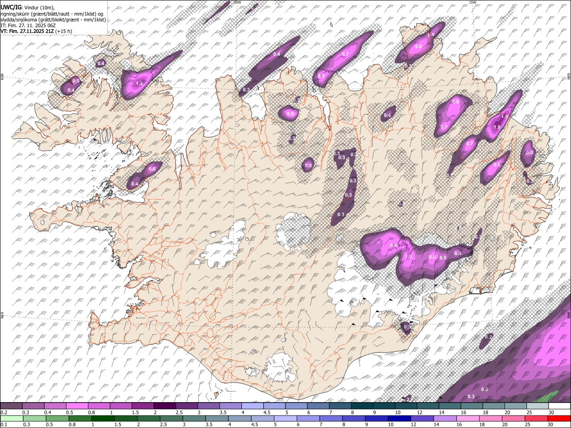Select the 'Vindur (10m)' label in the header

(39, 8)
